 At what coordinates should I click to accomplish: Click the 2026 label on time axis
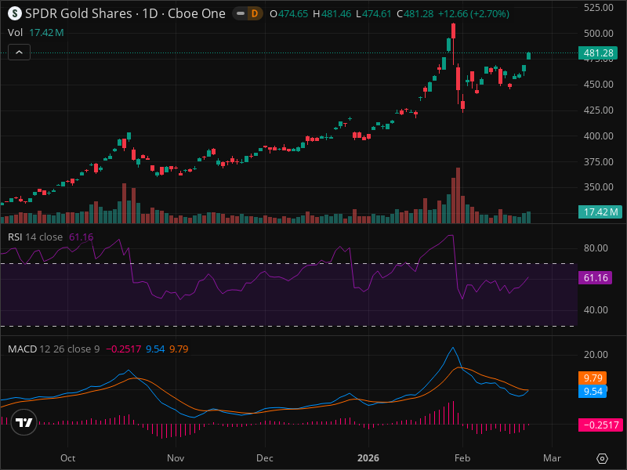[368, 458]
